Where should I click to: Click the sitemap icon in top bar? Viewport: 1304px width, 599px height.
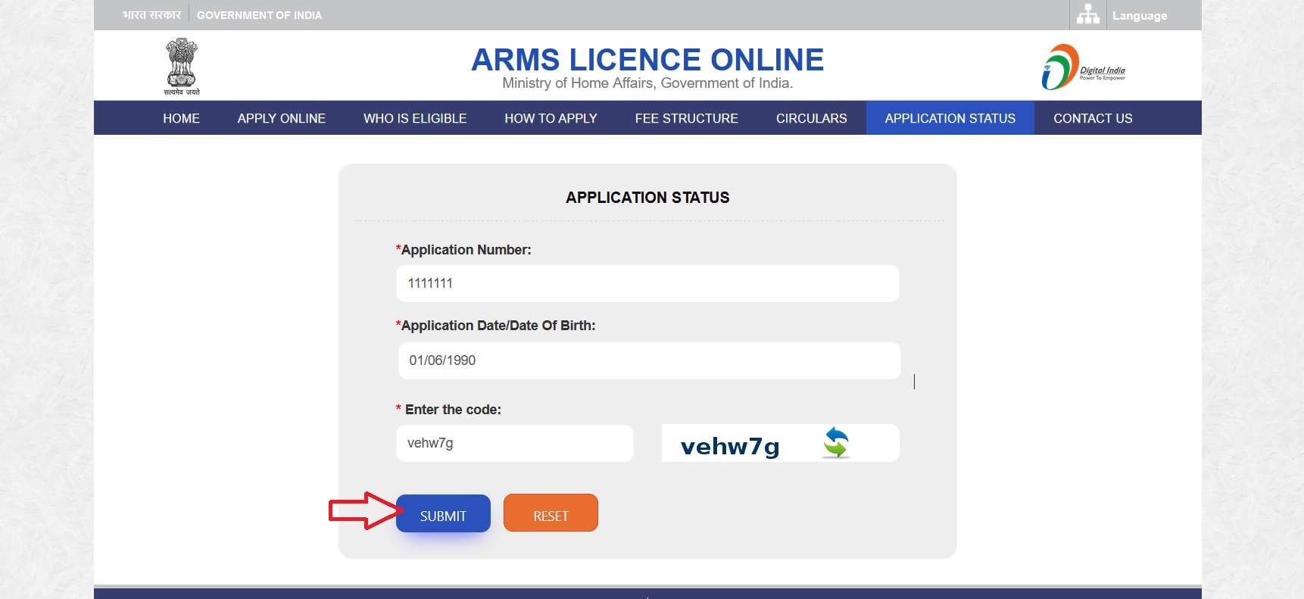point(1087,15)
